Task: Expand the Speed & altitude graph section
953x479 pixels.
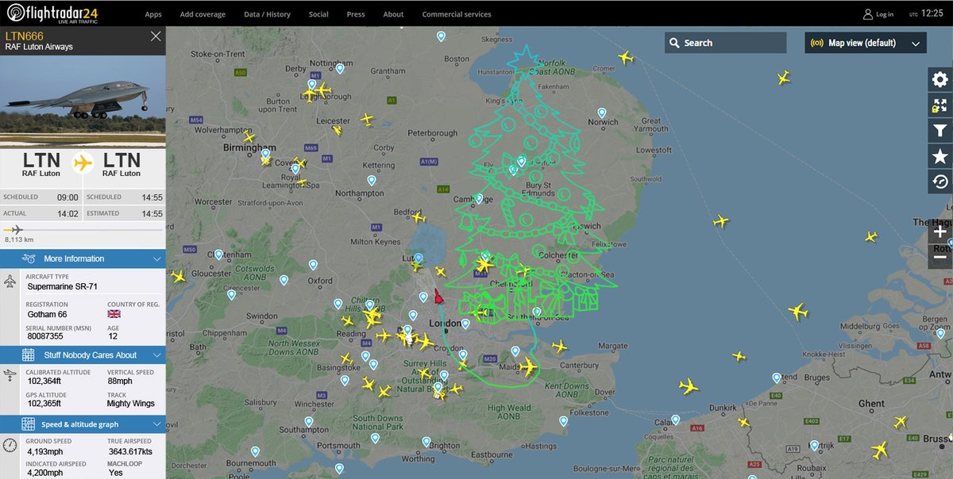Action: (x=83, y=423)
